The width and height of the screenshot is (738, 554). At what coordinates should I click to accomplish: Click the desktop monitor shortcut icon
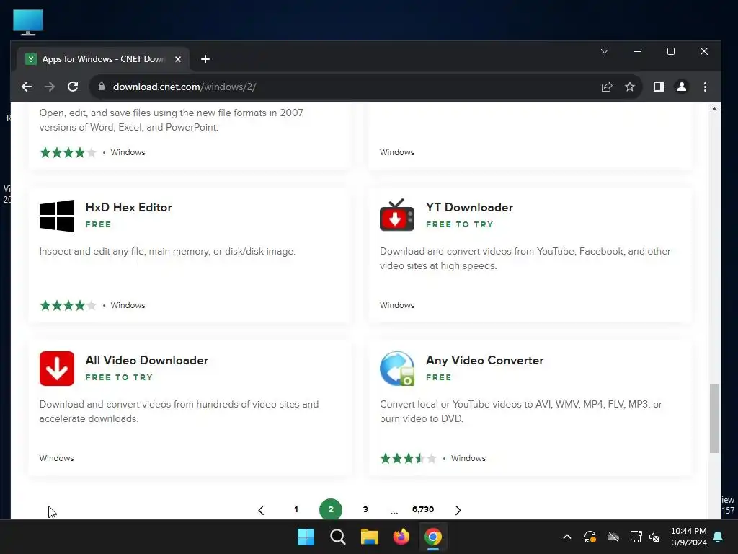[28, 22]
